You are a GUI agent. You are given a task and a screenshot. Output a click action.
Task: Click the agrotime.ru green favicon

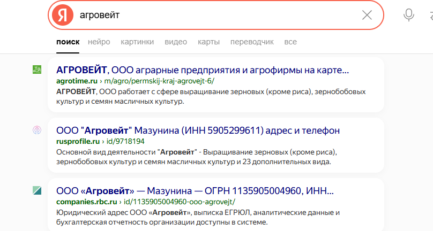[37, 70]
